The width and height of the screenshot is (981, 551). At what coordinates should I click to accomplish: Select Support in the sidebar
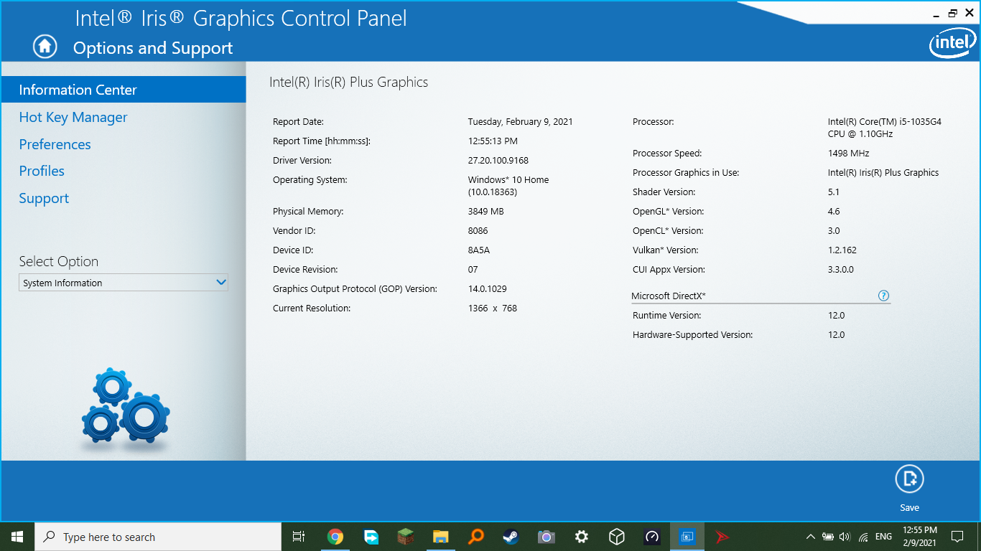coord(44,198)
